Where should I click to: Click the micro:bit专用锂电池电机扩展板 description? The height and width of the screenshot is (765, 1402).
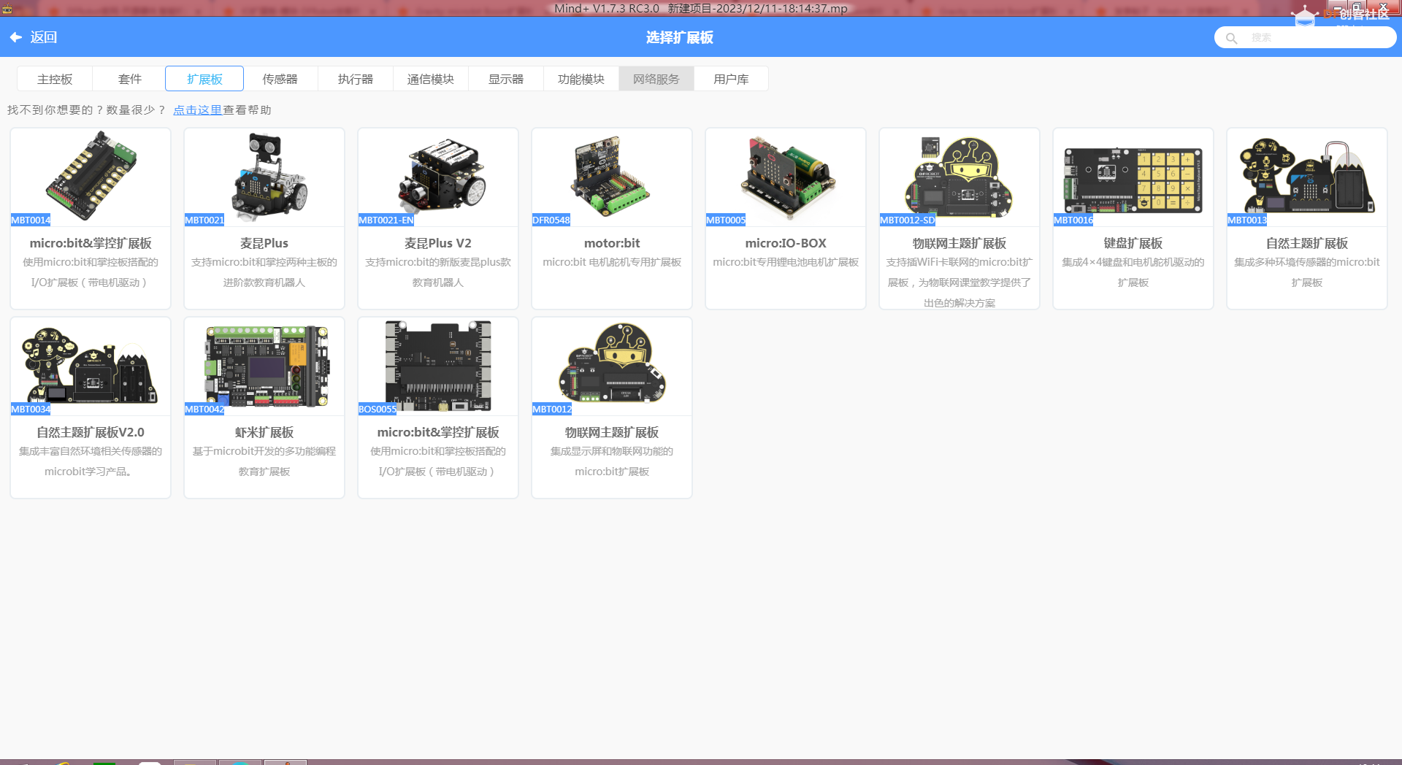tap(786, 262)
